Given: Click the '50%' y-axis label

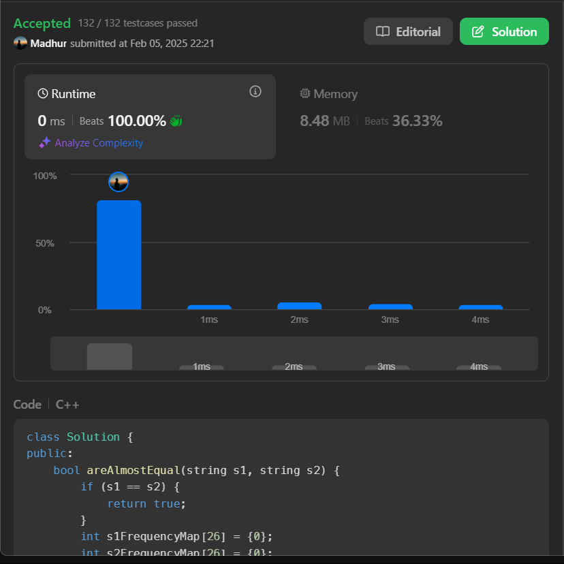Looking at the screenshot, I should (x=45, y=243).
